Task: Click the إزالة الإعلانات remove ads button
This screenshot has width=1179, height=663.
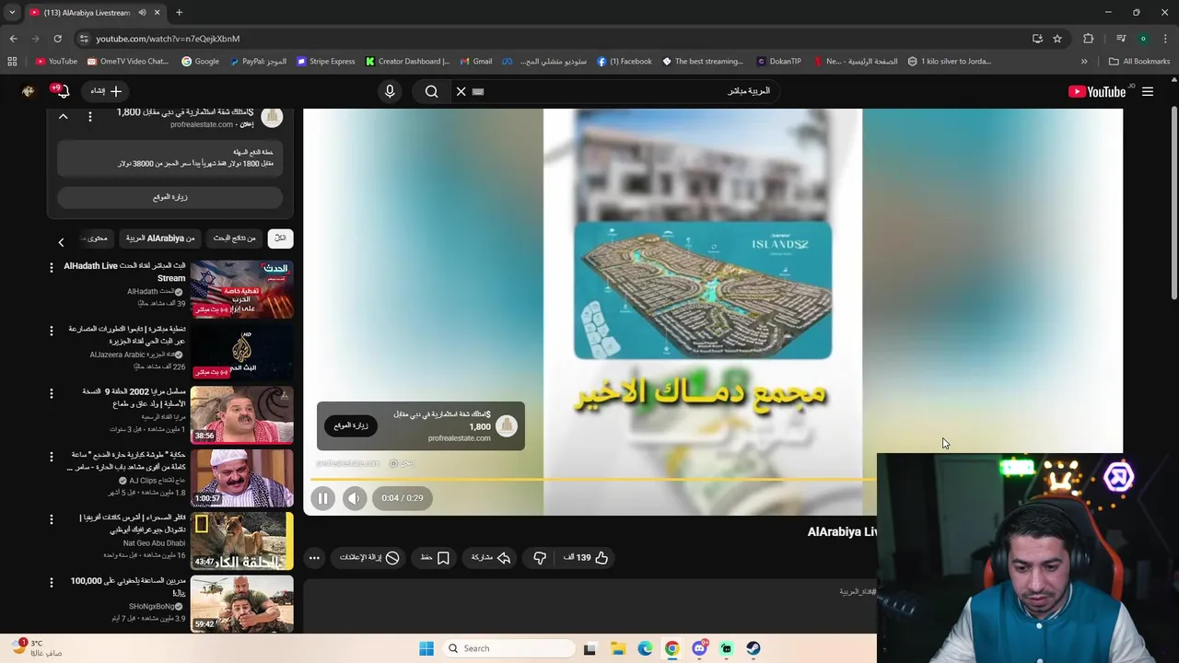Action: 369,557
